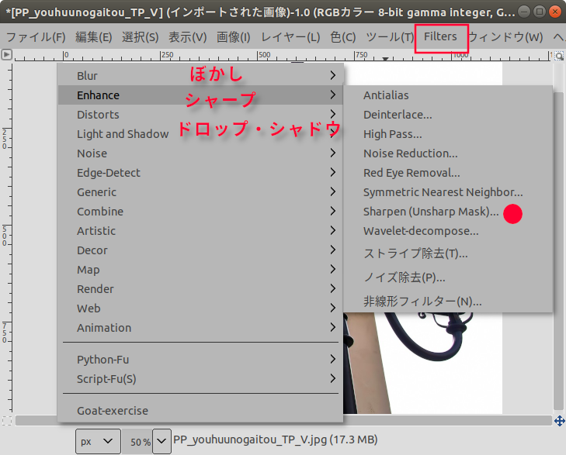Minimize the GIMP window

click(x=524, y=12)
